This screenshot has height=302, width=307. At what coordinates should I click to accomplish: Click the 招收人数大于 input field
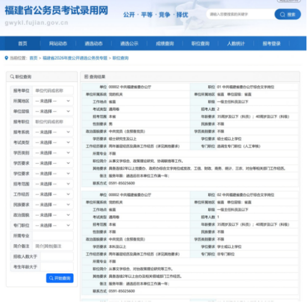click(57, 257)
